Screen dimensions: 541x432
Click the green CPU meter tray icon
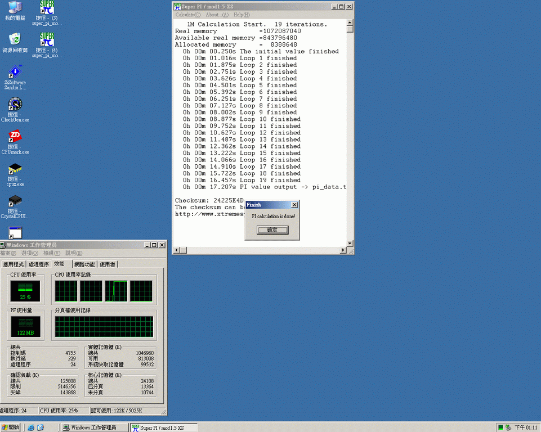[x=500, y=427]
